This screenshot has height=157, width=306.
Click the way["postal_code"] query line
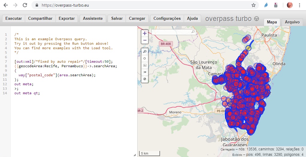pyautogui.click(x=57, y=75)
